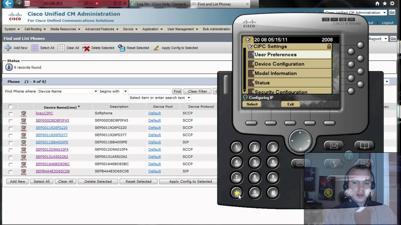Tick the checkbox for SEP001646BD83BC row
Viewport: 401px width, 225px height.
11,165
